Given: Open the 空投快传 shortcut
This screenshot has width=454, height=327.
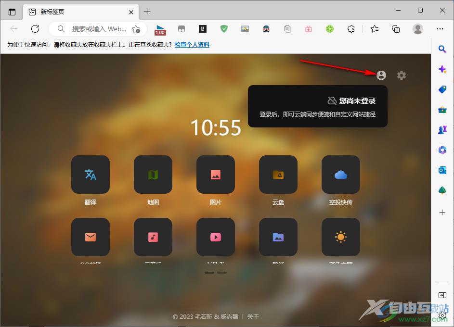Looking at the screenshot, I should tap(341, 175).
